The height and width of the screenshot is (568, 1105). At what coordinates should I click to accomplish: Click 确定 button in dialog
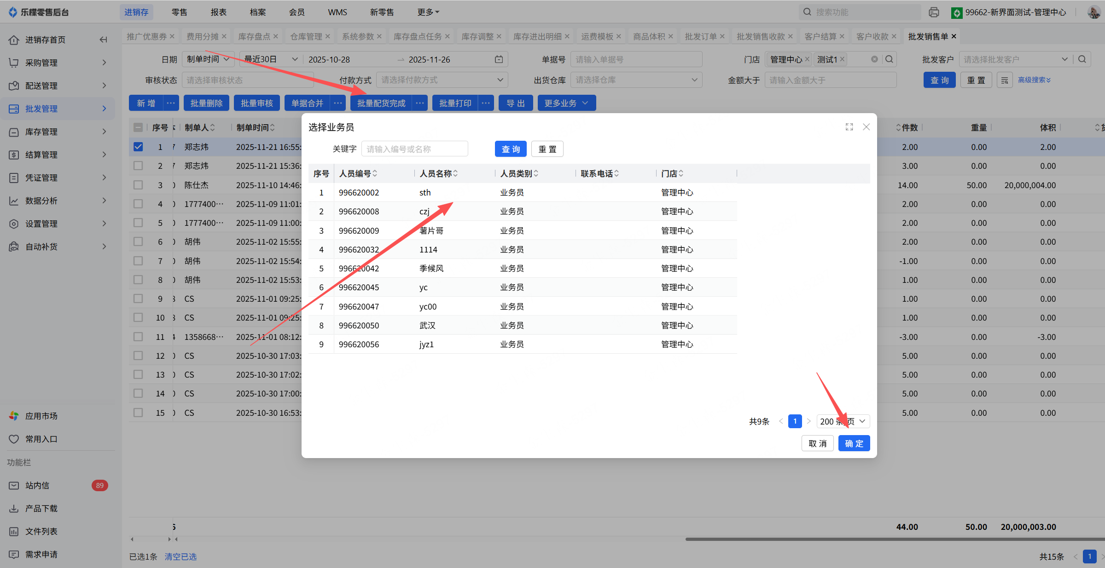pyautogui.click(x=854, y=443)
